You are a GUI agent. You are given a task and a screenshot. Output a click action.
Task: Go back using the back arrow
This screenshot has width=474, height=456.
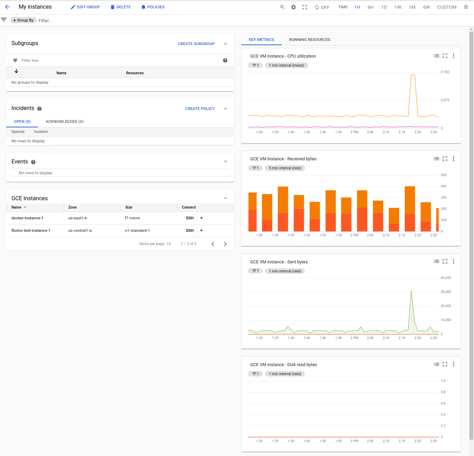pos(7,7)
